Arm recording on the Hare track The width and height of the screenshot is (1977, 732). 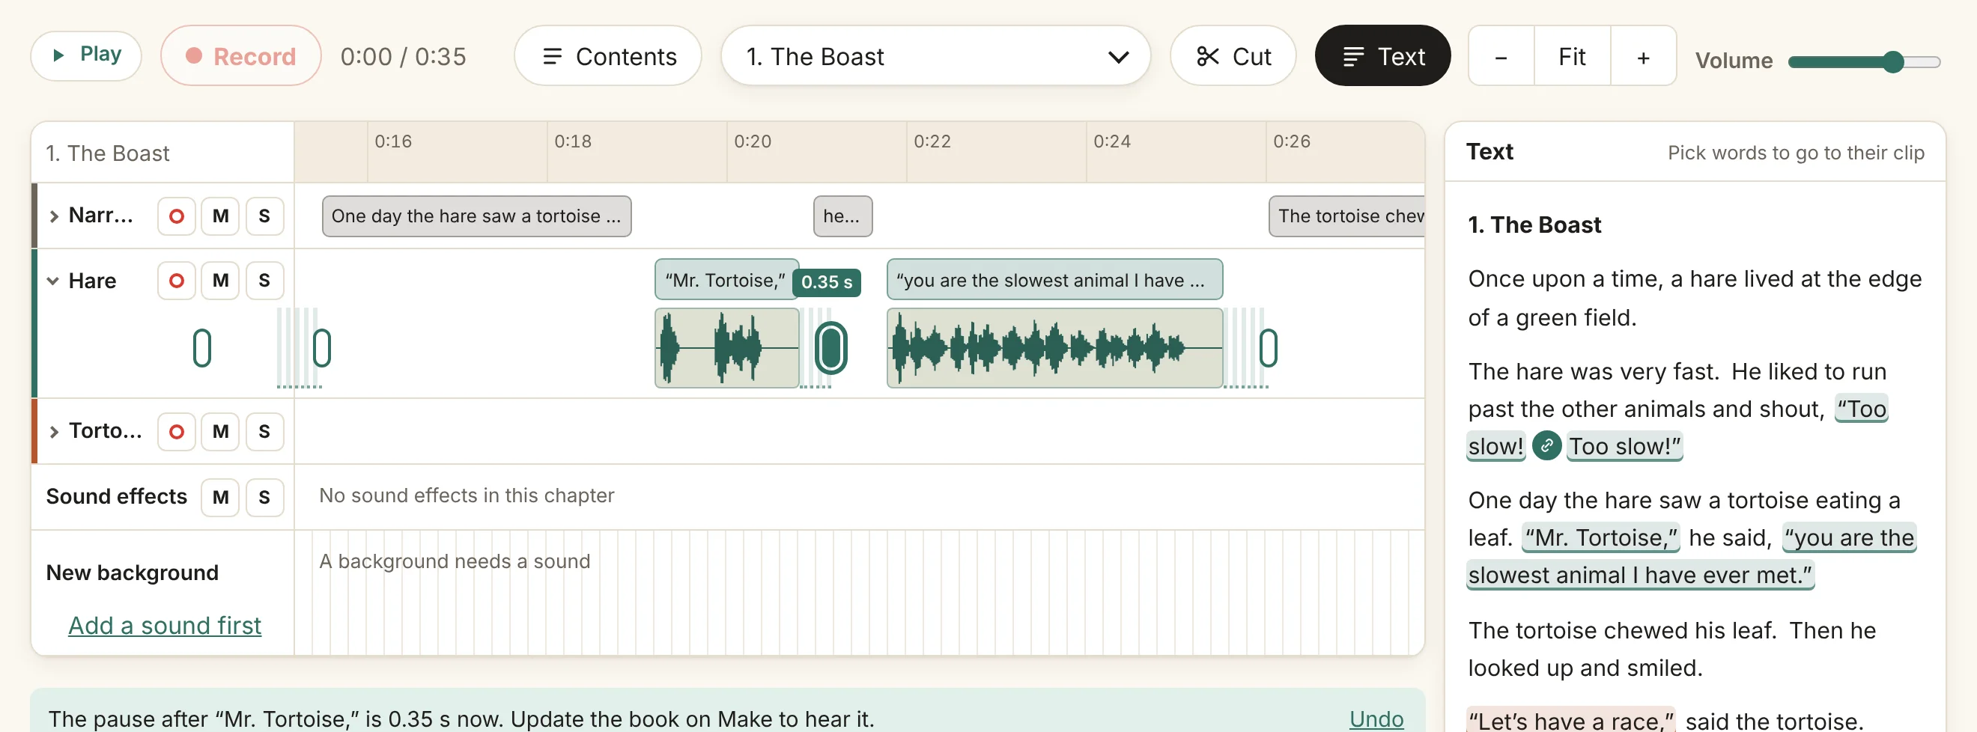(177, 281)
